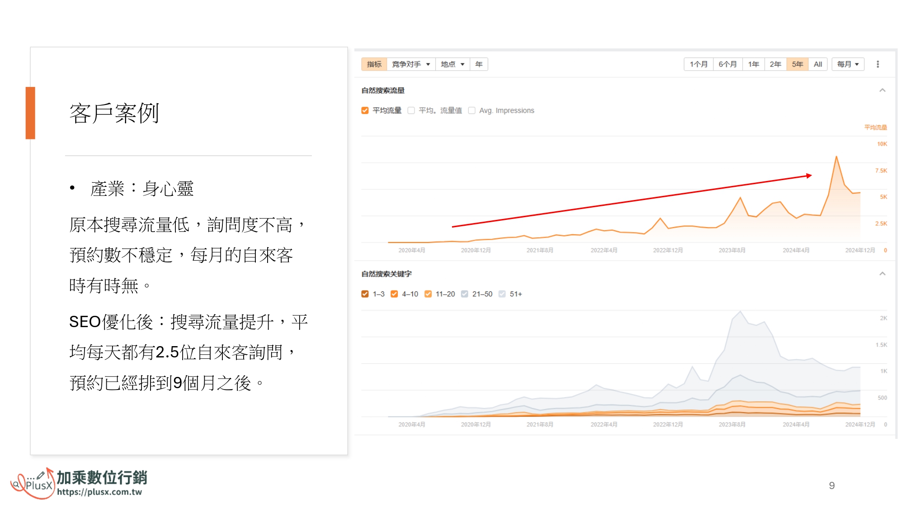The image size is (904, 509).
Task: Open the three-dot more options menu
Action: point(878,64)
